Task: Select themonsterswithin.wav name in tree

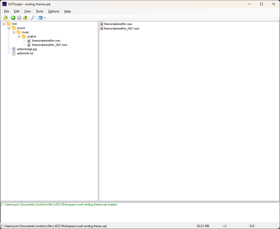Action: (x=46, y=41)
